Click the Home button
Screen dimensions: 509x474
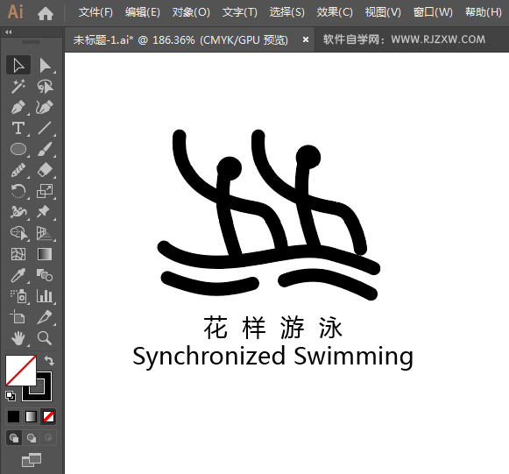(x=46, y=13)
